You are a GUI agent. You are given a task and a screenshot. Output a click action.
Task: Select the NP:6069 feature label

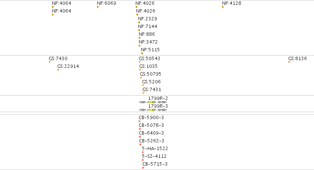[x=107, y=3]
